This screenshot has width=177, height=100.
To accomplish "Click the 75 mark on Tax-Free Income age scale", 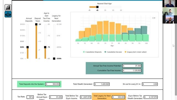I will click(49, 36).
